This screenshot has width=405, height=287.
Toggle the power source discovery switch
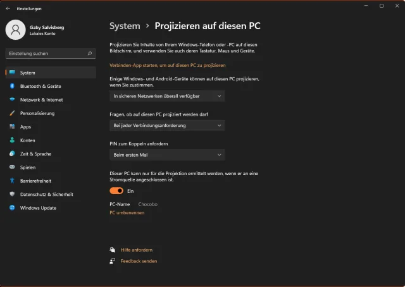[x=116, y=191]
